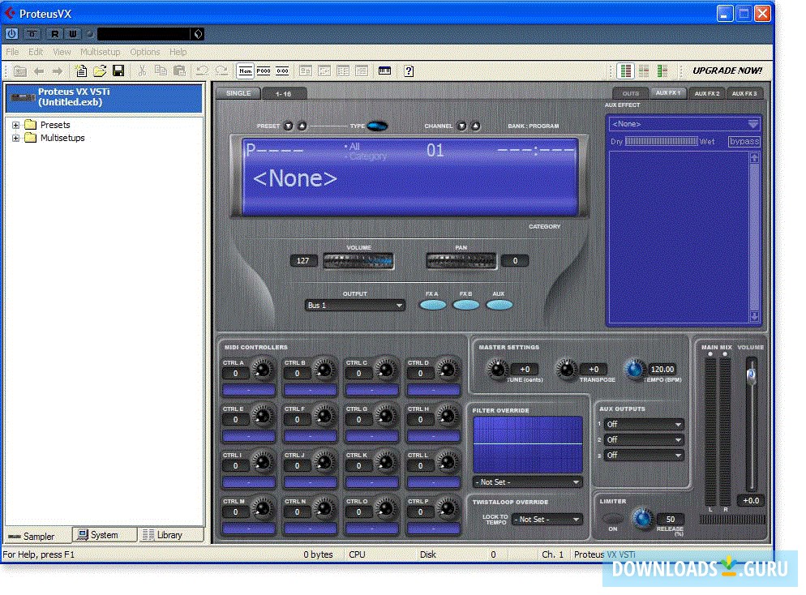Click the Save floppy disk icon

[x=118, y=71]
